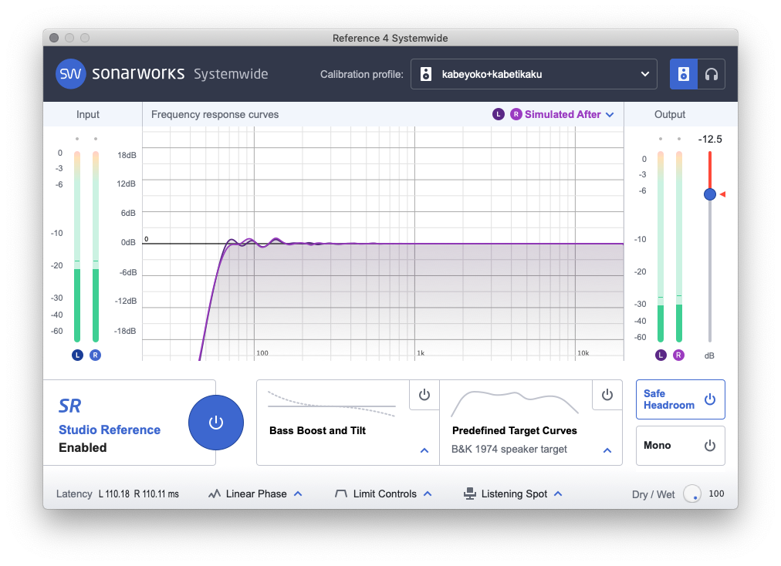This screenshot has height=566, width=781.
Task: Click the left input level meter bar
Action: click(77, 247)
